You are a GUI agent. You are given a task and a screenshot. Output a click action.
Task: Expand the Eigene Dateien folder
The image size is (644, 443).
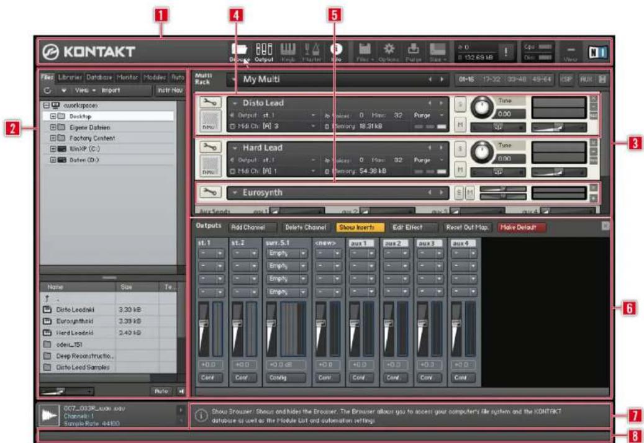point(53,127)
